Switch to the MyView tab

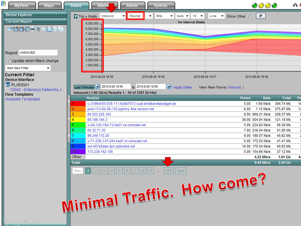[21, 6]
